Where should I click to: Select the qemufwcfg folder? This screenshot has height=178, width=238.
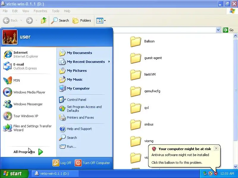145,91
